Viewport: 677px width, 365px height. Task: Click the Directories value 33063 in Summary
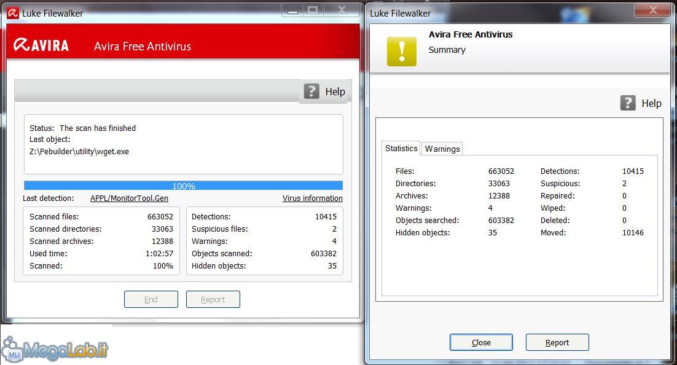pyautogui.click(x=499, y=184)
